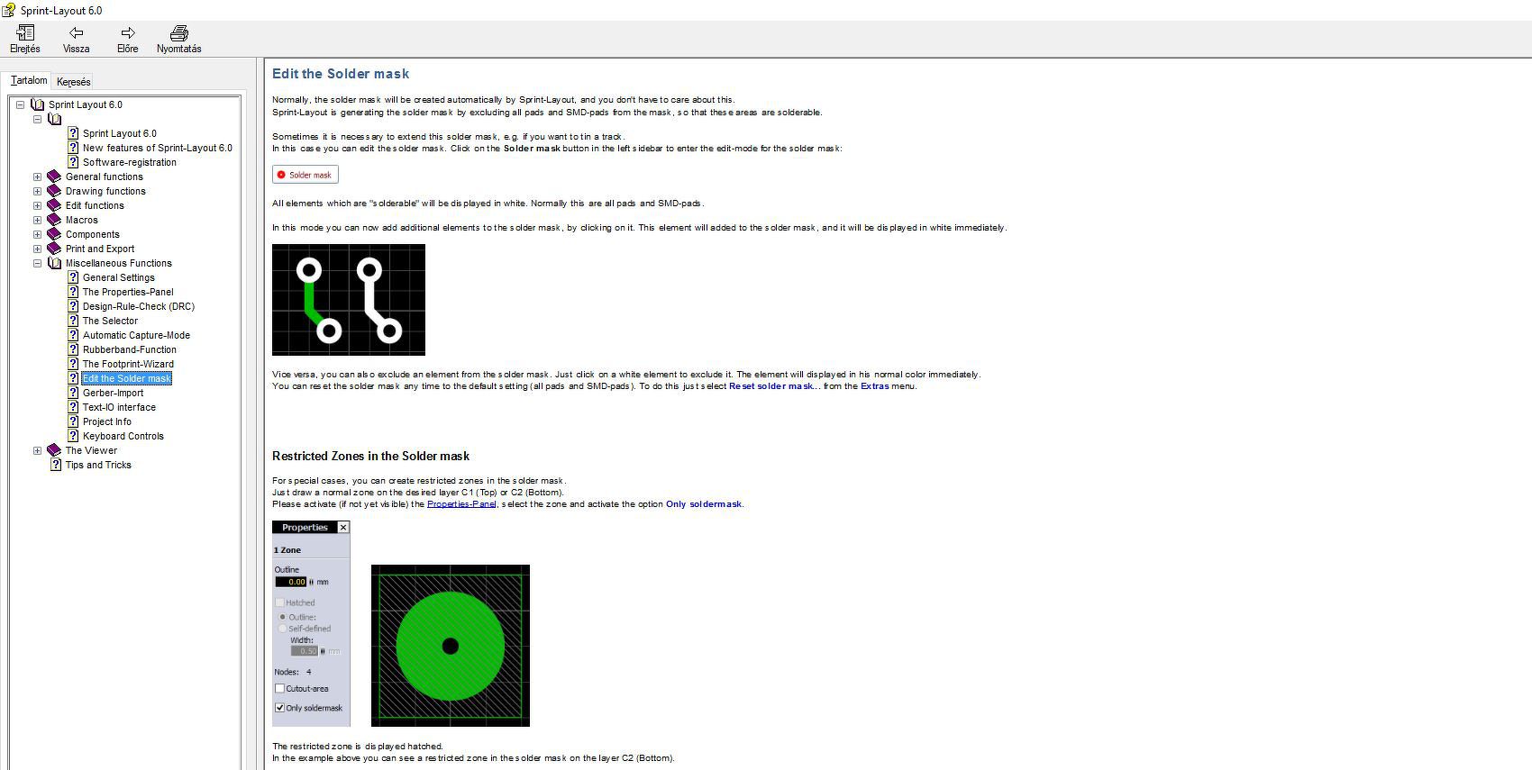The height and width of the screenshot is (770, 1532).
Task: Click the "Restricted Zones in the Solder mask" heading
Action: [x=370, y=457]
